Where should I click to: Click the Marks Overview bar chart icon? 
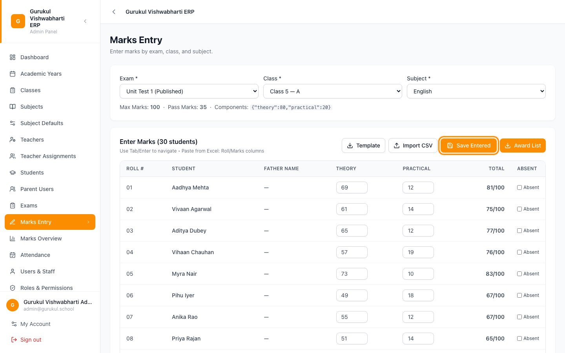(x=13, y=238)
